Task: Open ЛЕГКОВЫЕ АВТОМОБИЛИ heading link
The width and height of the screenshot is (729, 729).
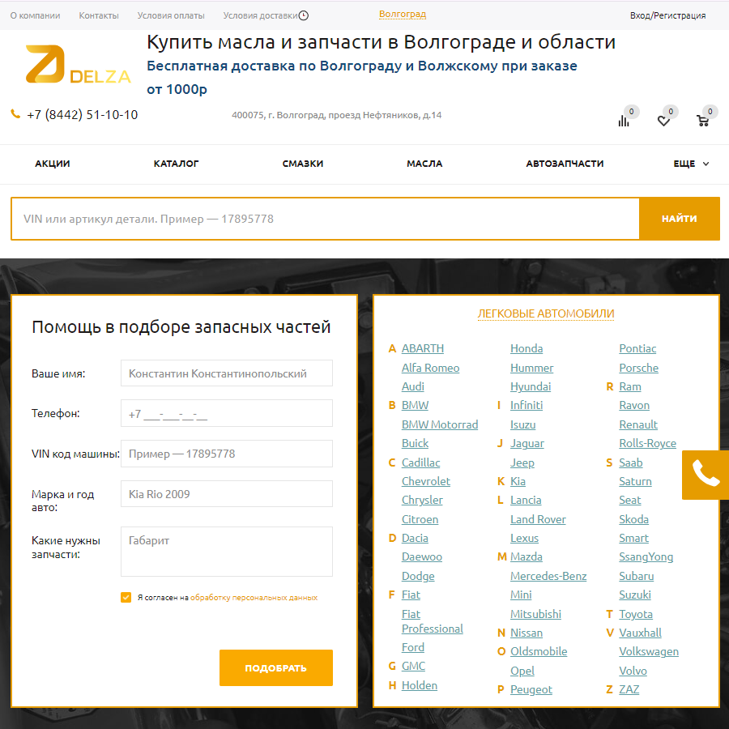Action: (x=546, y=313)
